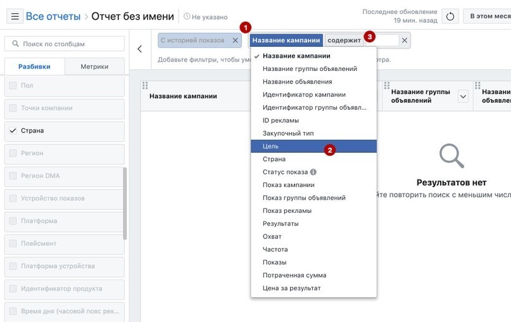Viewport: 511px width, 322px height.
Task: Uncheck the 'Страна' breakdown checkbox
Action: pos(13,131)
